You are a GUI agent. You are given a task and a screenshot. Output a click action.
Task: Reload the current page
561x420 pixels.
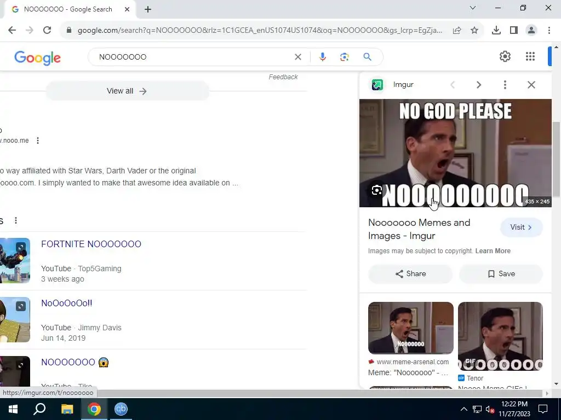tap(47, 31)
